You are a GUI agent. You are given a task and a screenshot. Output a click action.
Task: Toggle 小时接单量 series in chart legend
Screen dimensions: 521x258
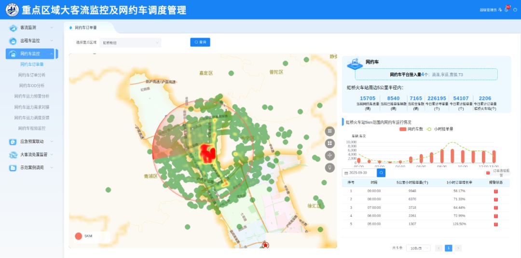click(x=440, y=129)
